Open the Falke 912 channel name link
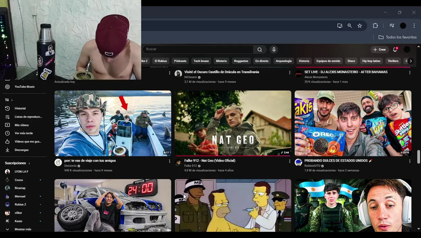The image size is (421, 238). 191,166
